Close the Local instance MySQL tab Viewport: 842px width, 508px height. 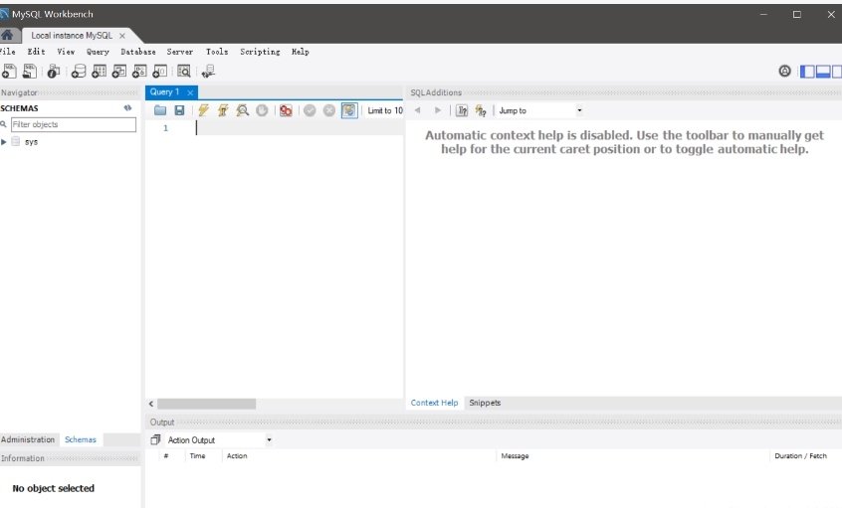point(122,36)
